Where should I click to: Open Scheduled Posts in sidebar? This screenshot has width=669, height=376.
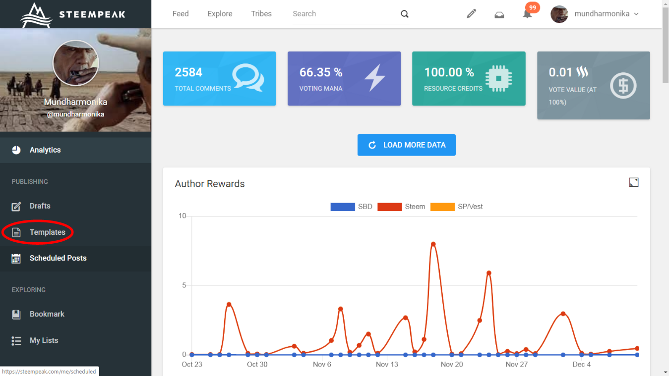[x=75, y=258]
